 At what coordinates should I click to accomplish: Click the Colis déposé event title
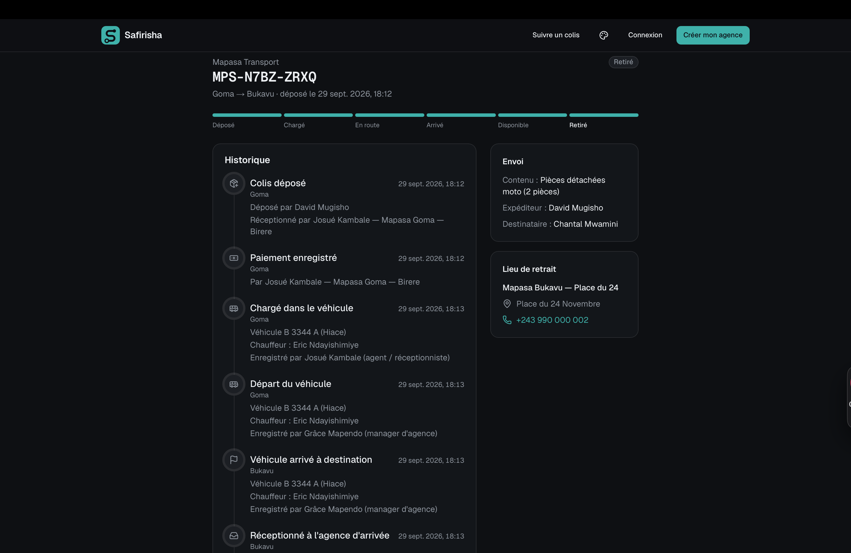pyautogui.click(x=278, y=183)
